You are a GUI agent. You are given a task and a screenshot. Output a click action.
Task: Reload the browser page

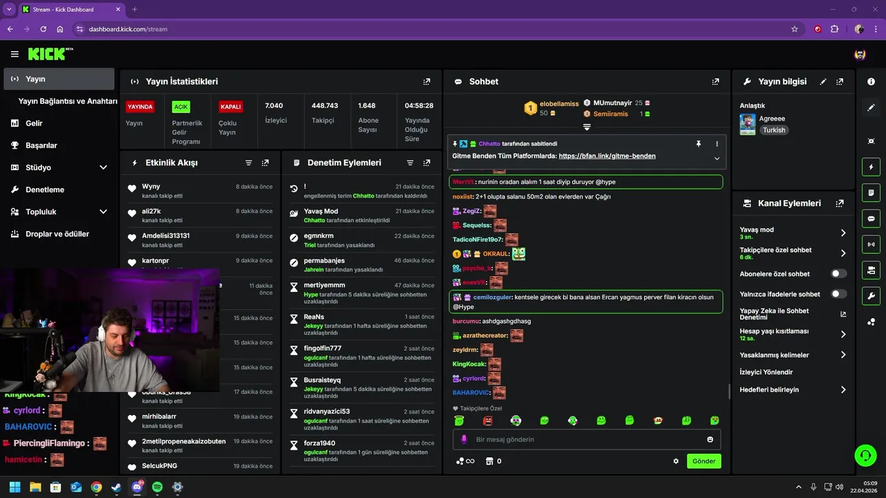click(44, 29)
